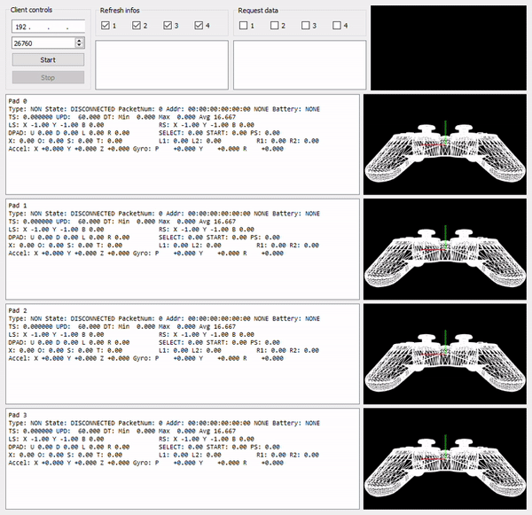Increase the port number with the up arrow

point(80,41)
